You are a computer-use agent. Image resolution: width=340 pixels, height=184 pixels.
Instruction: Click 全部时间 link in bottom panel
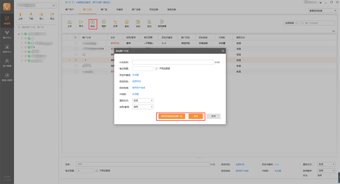pos(240,165)
